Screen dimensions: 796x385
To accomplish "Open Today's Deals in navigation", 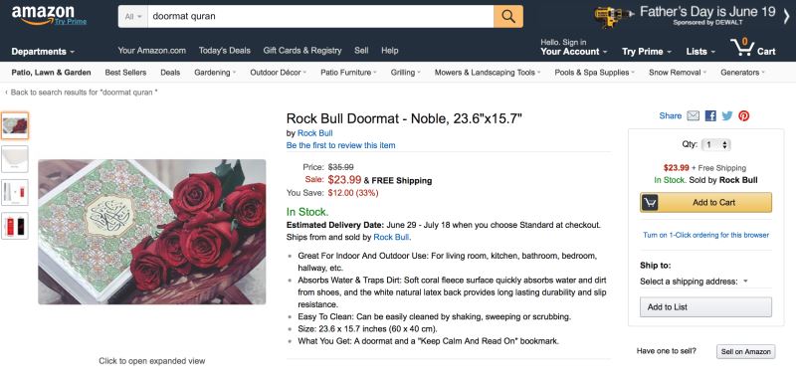I will pos(225,51).
